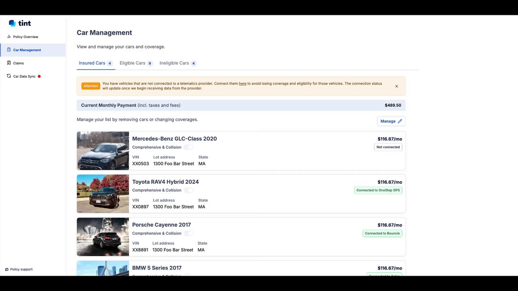Dismiss the attention banner with X
Screen dimensions: 518x291
(x=397, y=86)
